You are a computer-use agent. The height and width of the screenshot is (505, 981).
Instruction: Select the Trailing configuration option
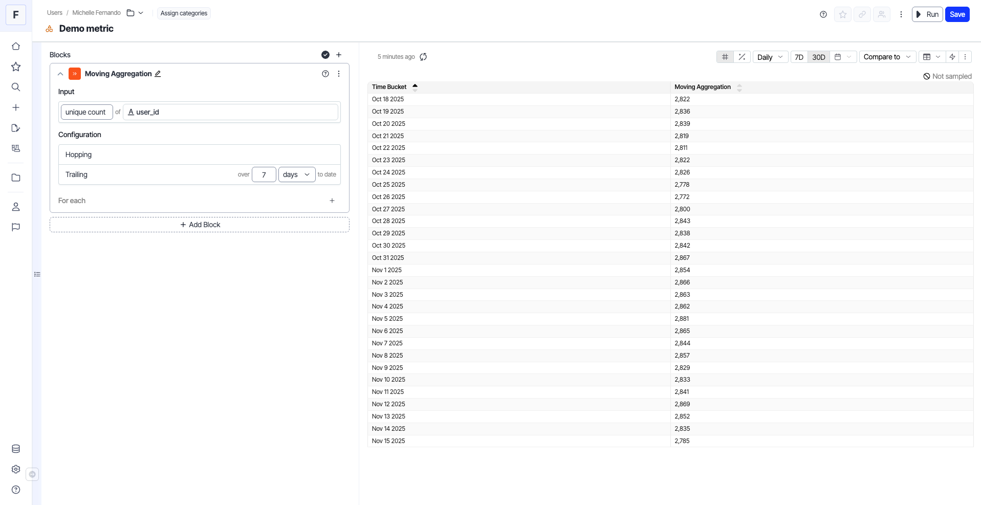tap(77, 174)
